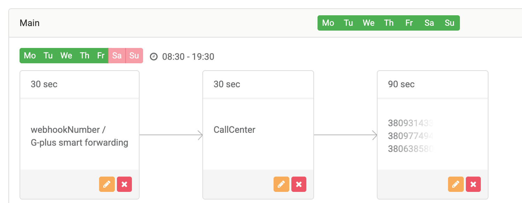The image size is (522, 203).
Task: Disable Wednesday in the top day bar
Action: pos(368,23)
